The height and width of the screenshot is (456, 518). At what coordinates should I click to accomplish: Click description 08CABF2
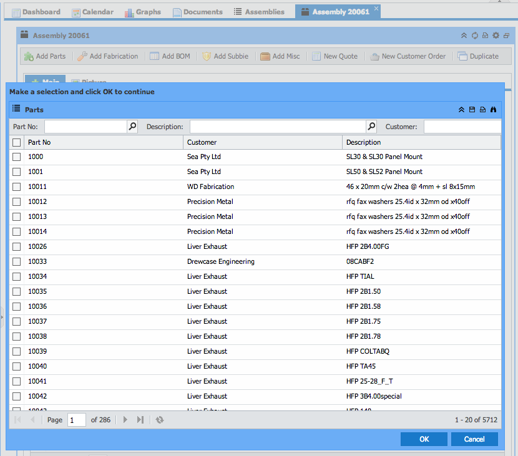click(360, 261)
